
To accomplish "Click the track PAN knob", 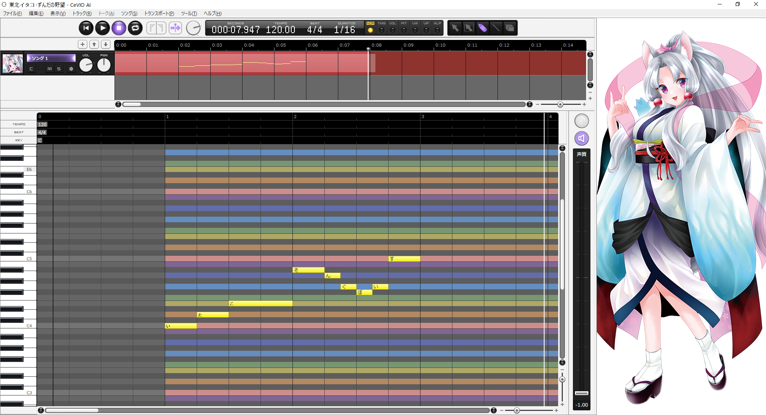I will pos(104,65).
